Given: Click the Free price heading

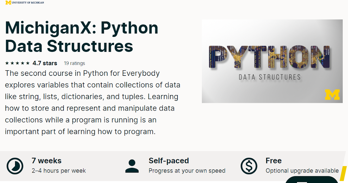Looking at the screenshot, I should (x=273, y=161).
